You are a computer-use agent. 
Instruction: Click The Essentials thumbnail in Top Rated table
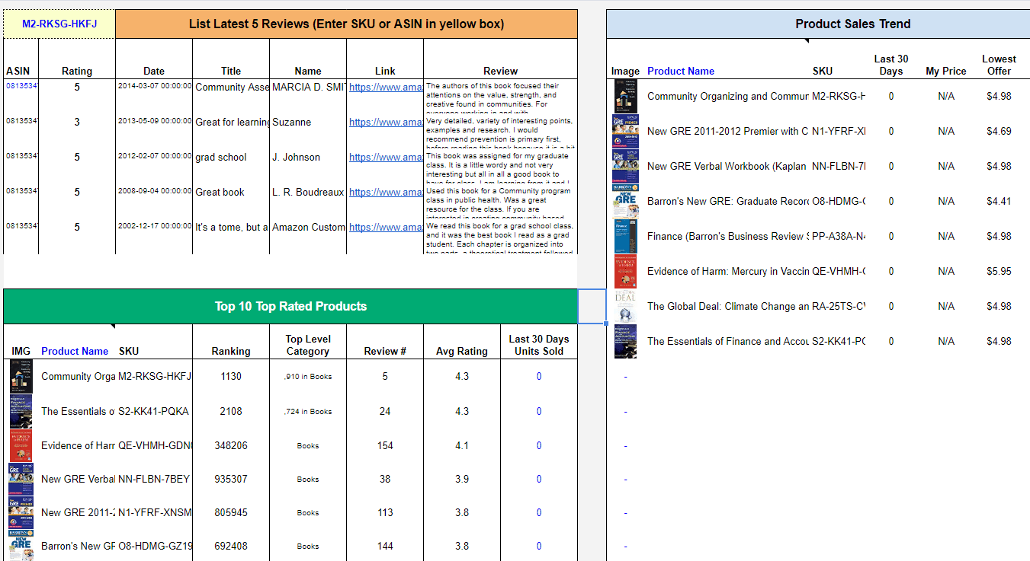click(21, 412)
